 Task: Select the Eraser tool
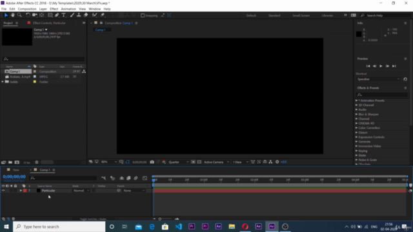tap(86, 15)
